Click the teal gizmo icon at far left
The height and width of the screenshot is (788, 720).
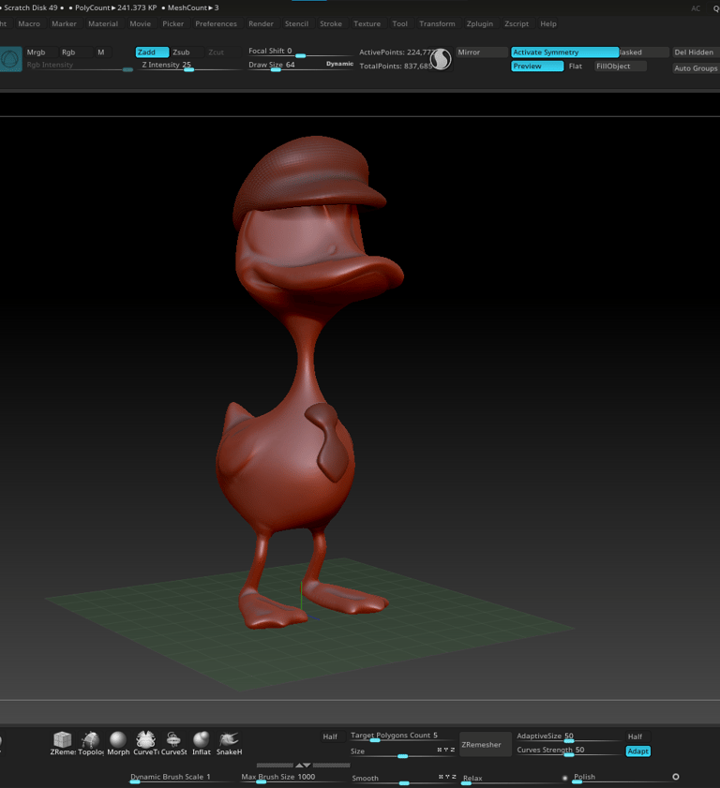10,59
